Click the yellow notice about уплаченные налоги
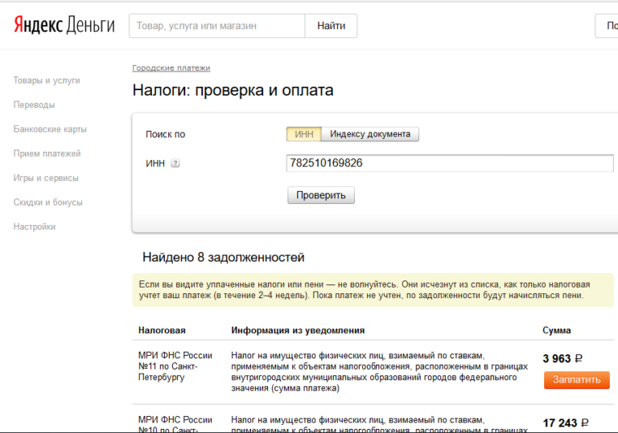The height and width of the screenshot is (433, 618). pyautogui.click(x=373, y=290)
